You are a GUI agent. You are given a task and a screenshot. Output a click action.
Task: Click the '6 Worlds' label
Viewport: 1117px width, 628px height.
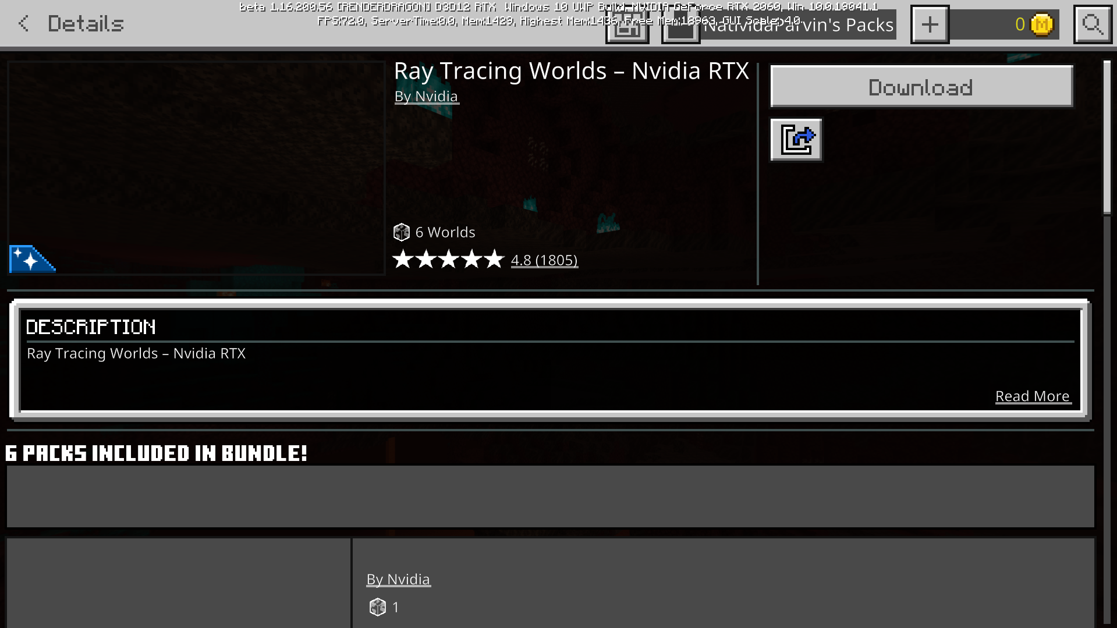coord(445,232)
